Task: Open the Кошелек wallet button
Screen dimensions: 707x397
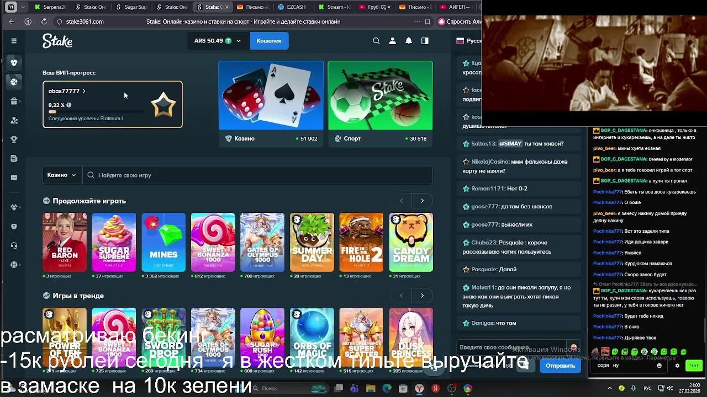Action: 269,41
